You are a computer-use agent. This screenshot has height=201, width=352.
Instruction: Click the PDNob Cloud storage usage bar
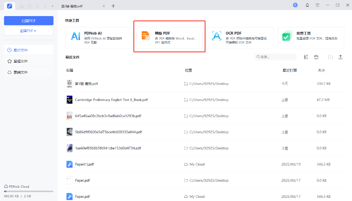tap(29, 191)
